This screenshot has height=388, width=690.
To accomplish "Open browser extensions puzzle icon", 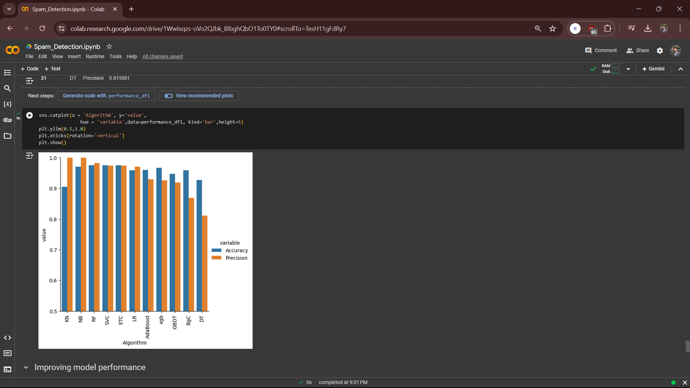I will pyautogui.click(x=609, y=28).
